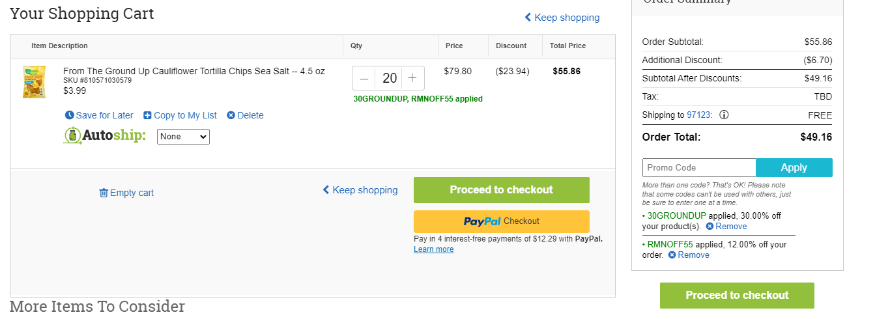Image resolution: width=875 pixels, height=319 pixels.
Task: Open the shipping info circle icon
Action: click(x=724, y=115)
